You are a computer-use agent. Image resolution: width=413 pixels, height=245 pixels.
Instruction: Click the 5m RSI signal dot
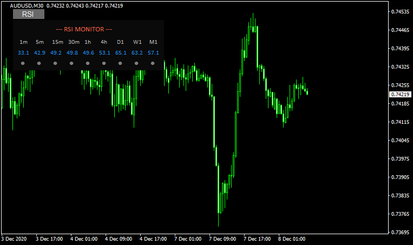point(39,63)
